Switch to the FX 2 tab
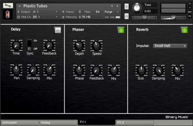 coord(135,122)
